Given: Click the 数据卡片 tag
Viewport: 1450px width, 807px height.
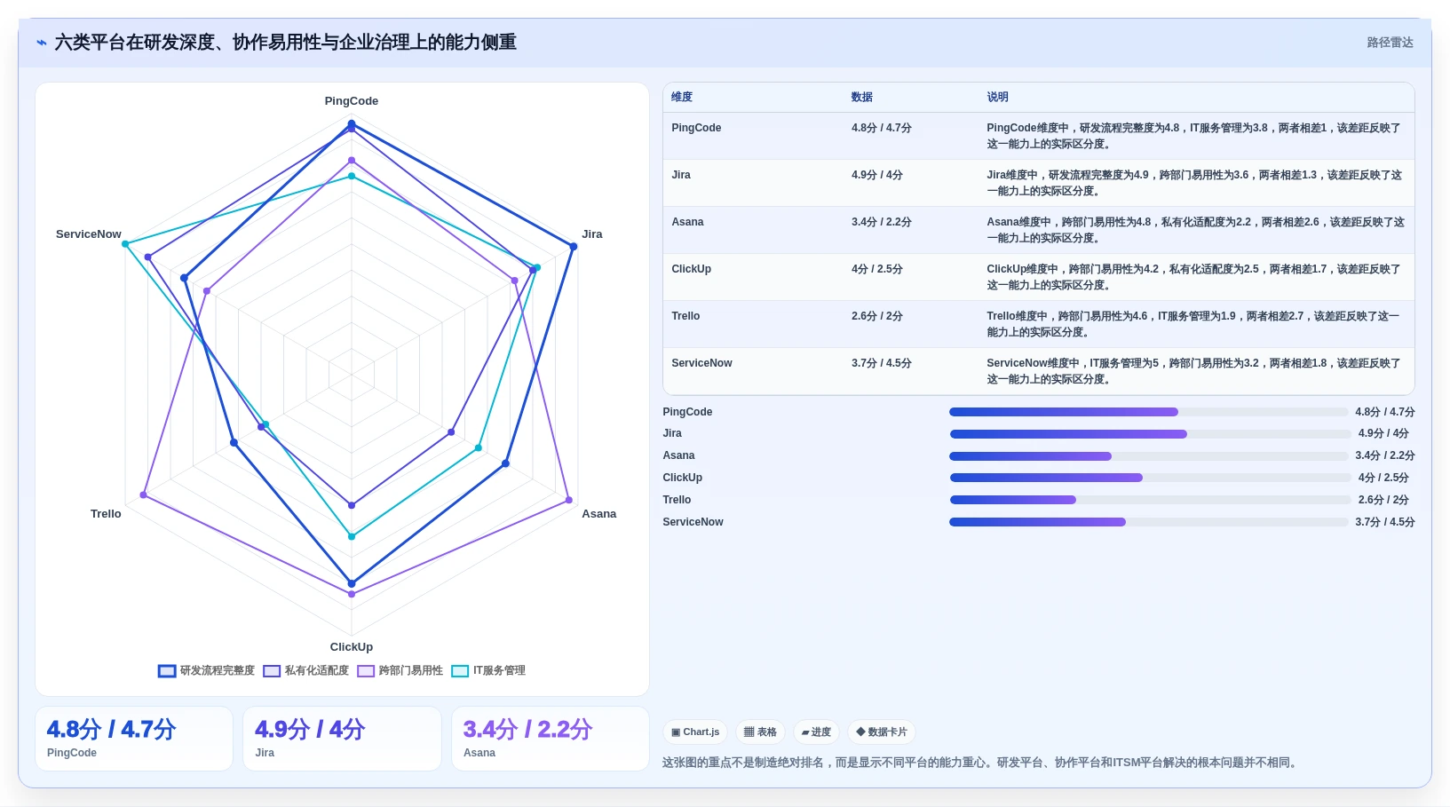Looking at the screenshot, I should (882, 732).
